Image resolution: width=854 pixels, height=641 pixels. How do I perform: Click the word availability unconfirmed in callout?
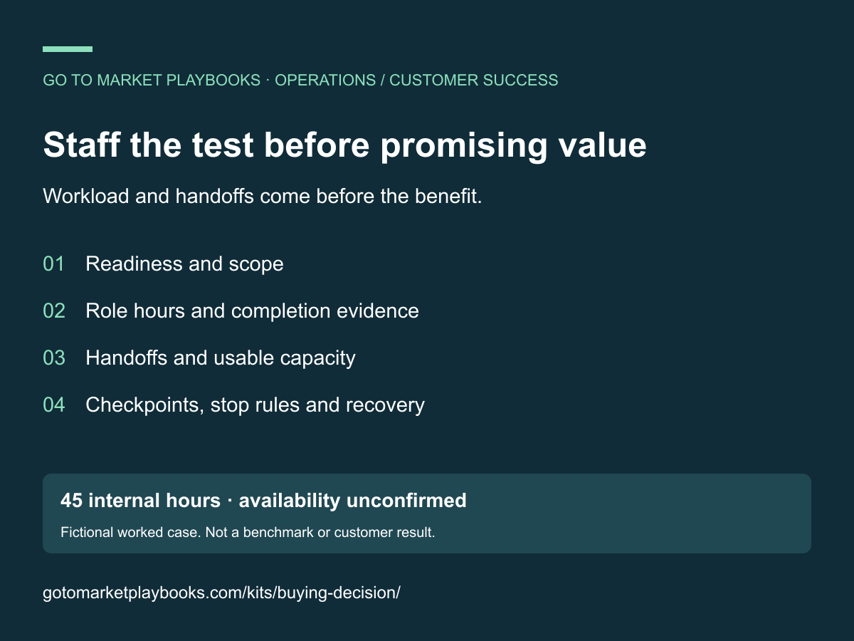point(353,501)
